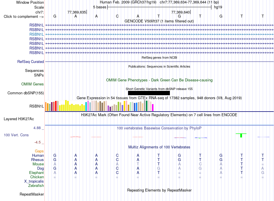The image size is (274, 201).
Task: Click the first G base in sequence row
Action: point(55,16)
